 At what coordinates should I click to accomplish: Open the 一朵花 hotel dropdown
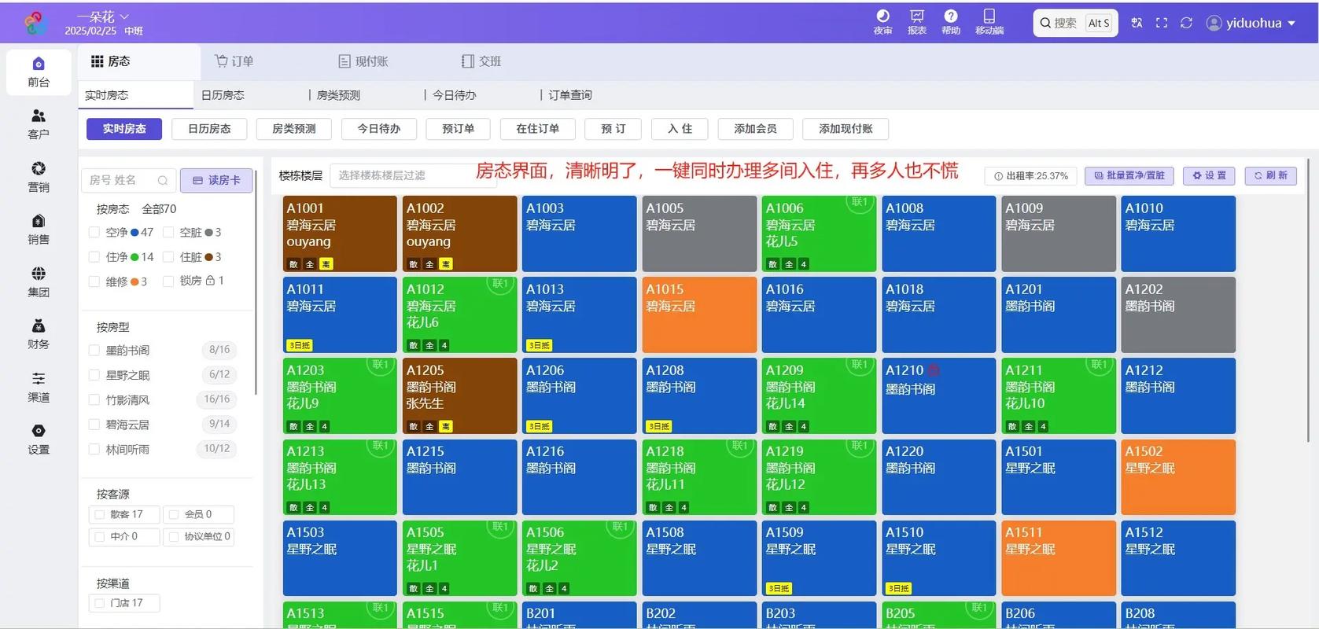coord(103,17)
